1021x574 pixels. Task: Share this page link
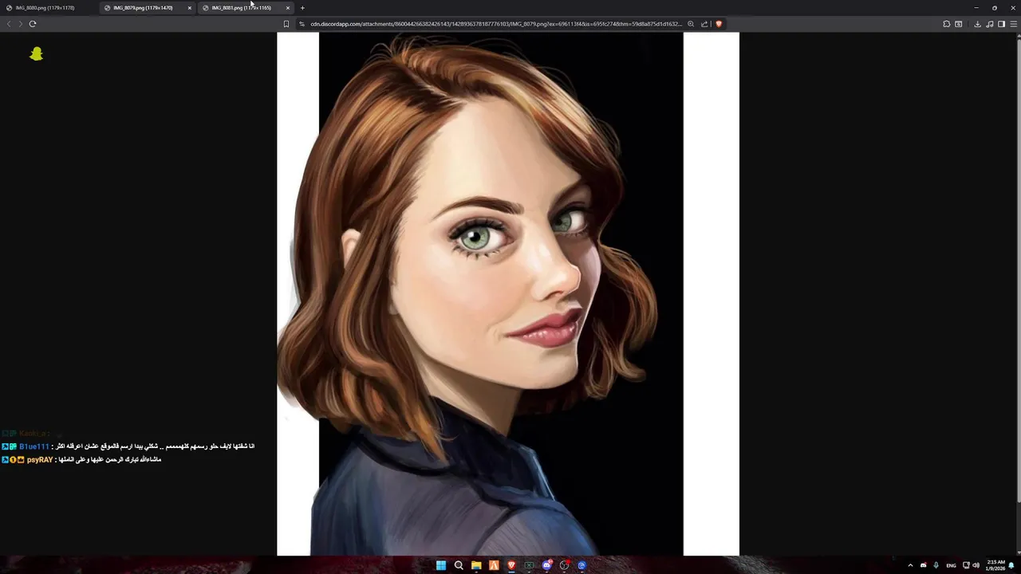[704, 24]
